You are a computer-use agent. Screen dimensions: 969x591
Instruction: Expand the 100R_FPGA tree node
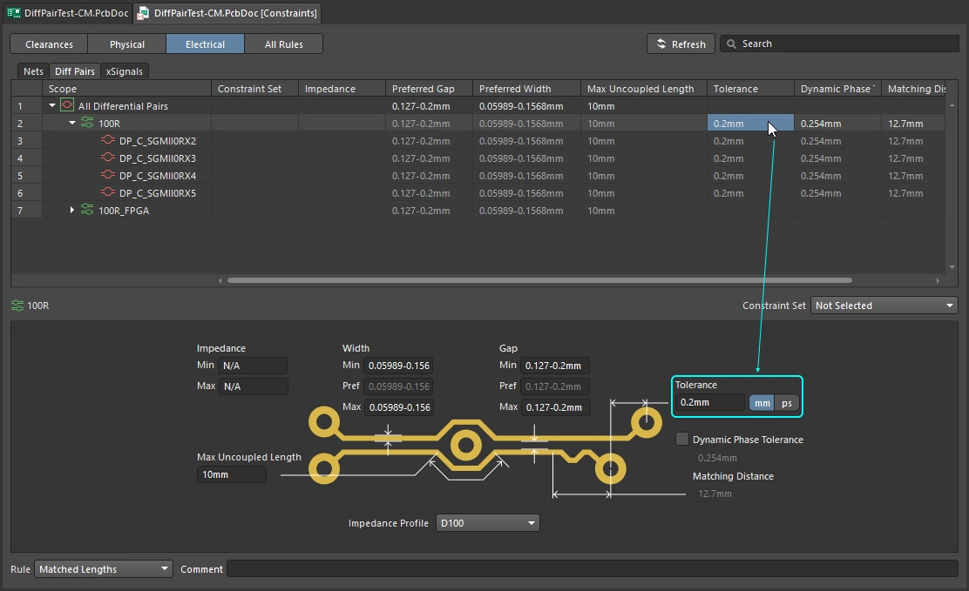pyautogui.click(x=72, y=210)
